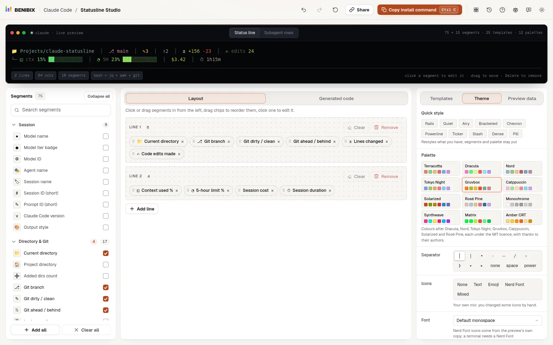Collapse the Directory & Git group chevron

14,241
